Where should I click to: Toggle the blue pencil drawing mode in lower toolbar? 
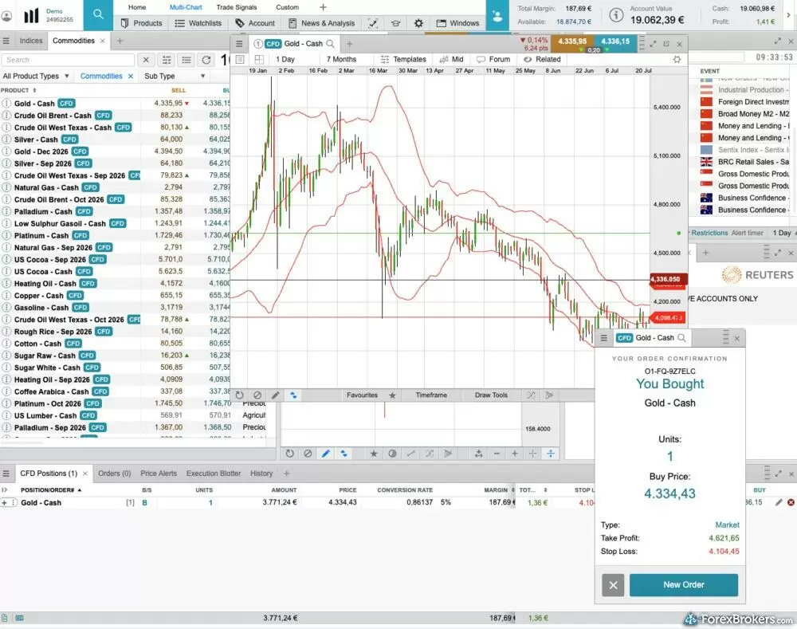326,454
